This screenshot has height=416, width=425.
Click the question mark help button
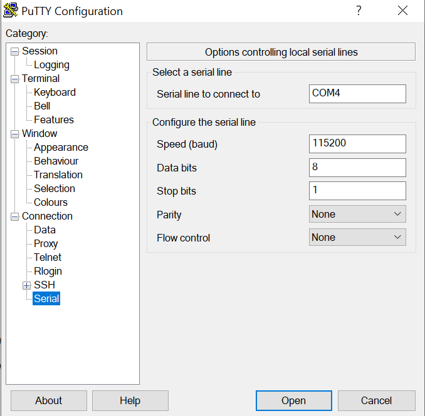click(359, 11)
